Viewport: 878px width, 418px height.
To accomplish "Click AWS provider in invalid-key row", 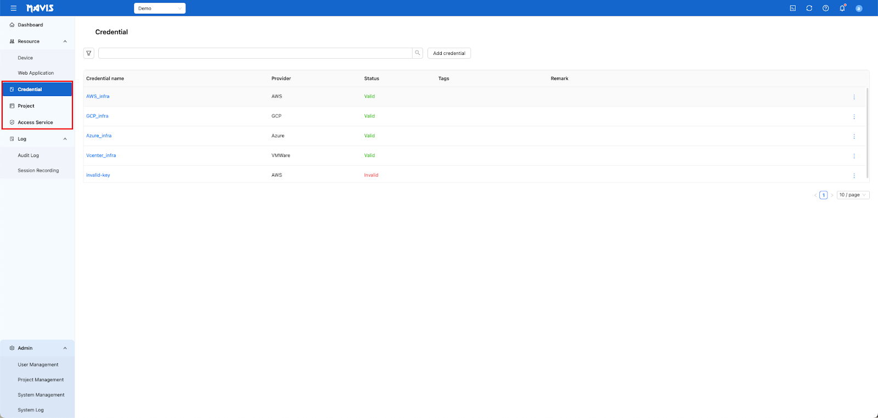I will pos(277,176).
